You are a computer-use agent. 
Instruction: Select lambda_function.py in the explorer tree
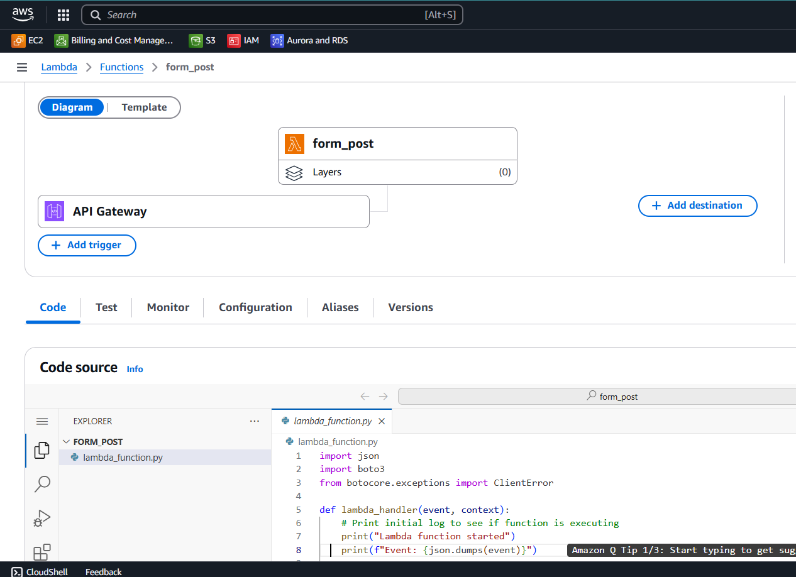(165, 458)
